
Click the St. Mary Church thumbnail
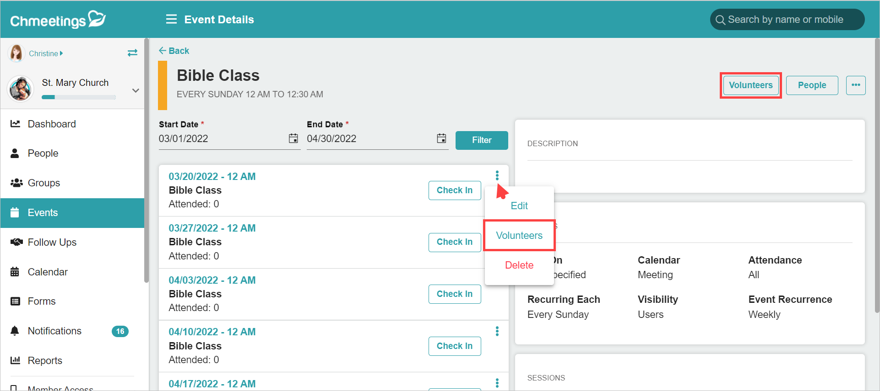(x=21, y=89)
